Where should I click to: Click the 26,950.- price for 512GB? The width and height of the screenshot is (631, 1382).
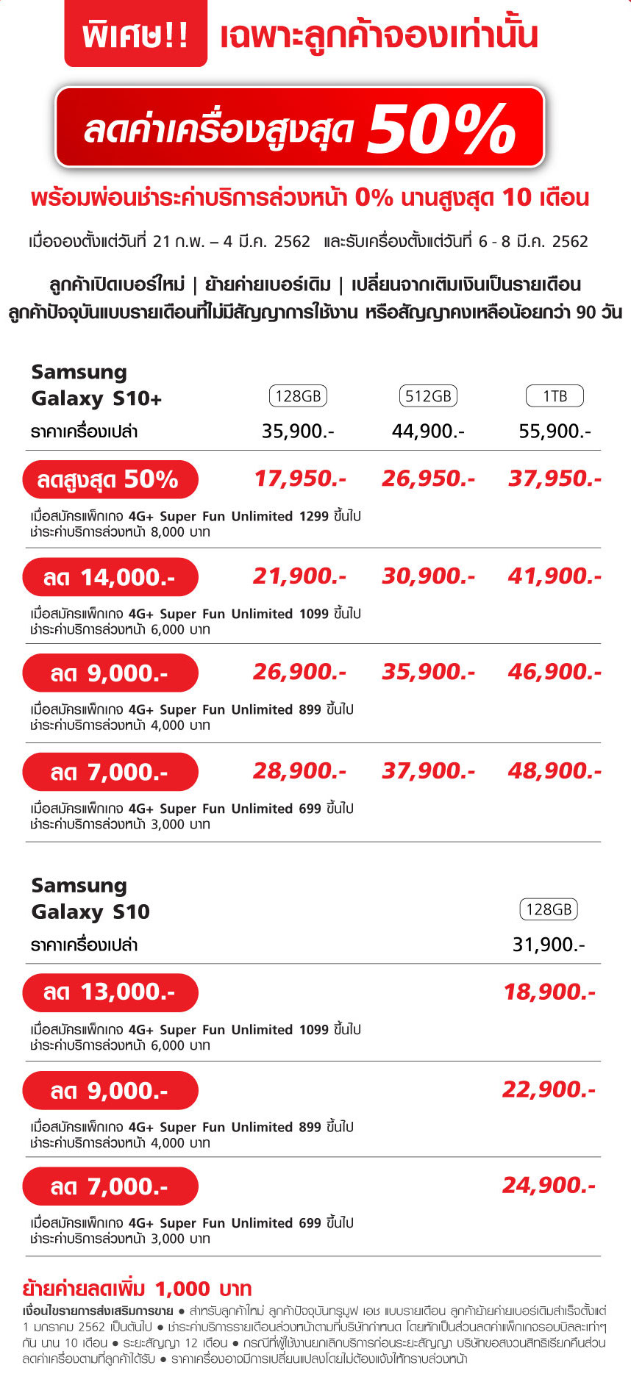coord(428,479)
